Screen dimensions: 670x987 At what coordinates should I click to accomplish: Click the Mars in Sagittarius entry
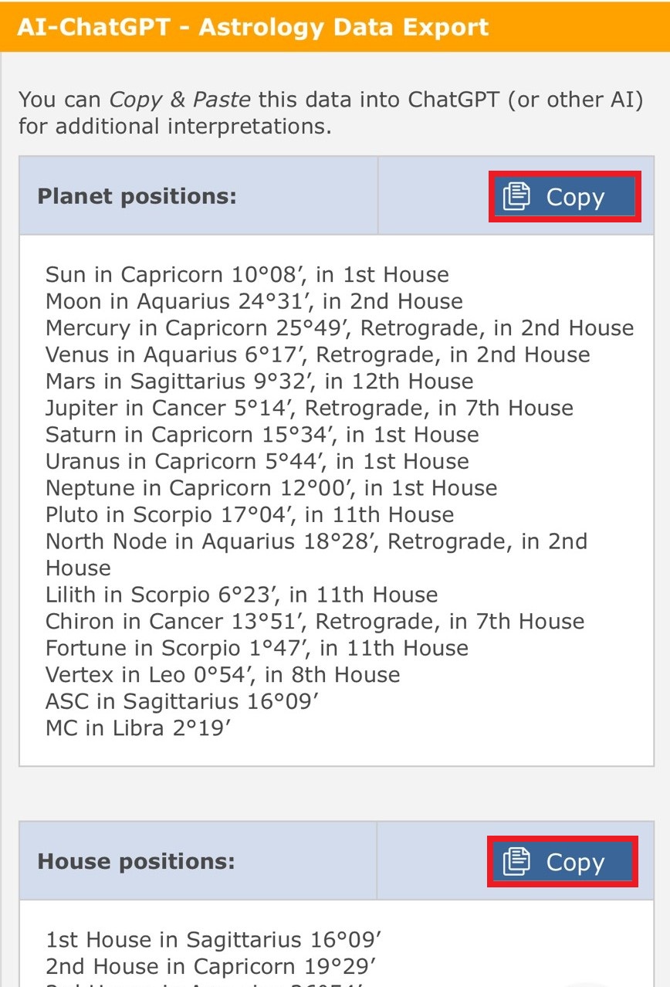pyautogui.click(x=259, y=382)
